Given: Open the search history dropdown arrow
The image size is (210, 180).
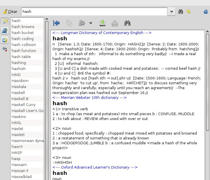Looking at the screenshot, I should (172, 11).
